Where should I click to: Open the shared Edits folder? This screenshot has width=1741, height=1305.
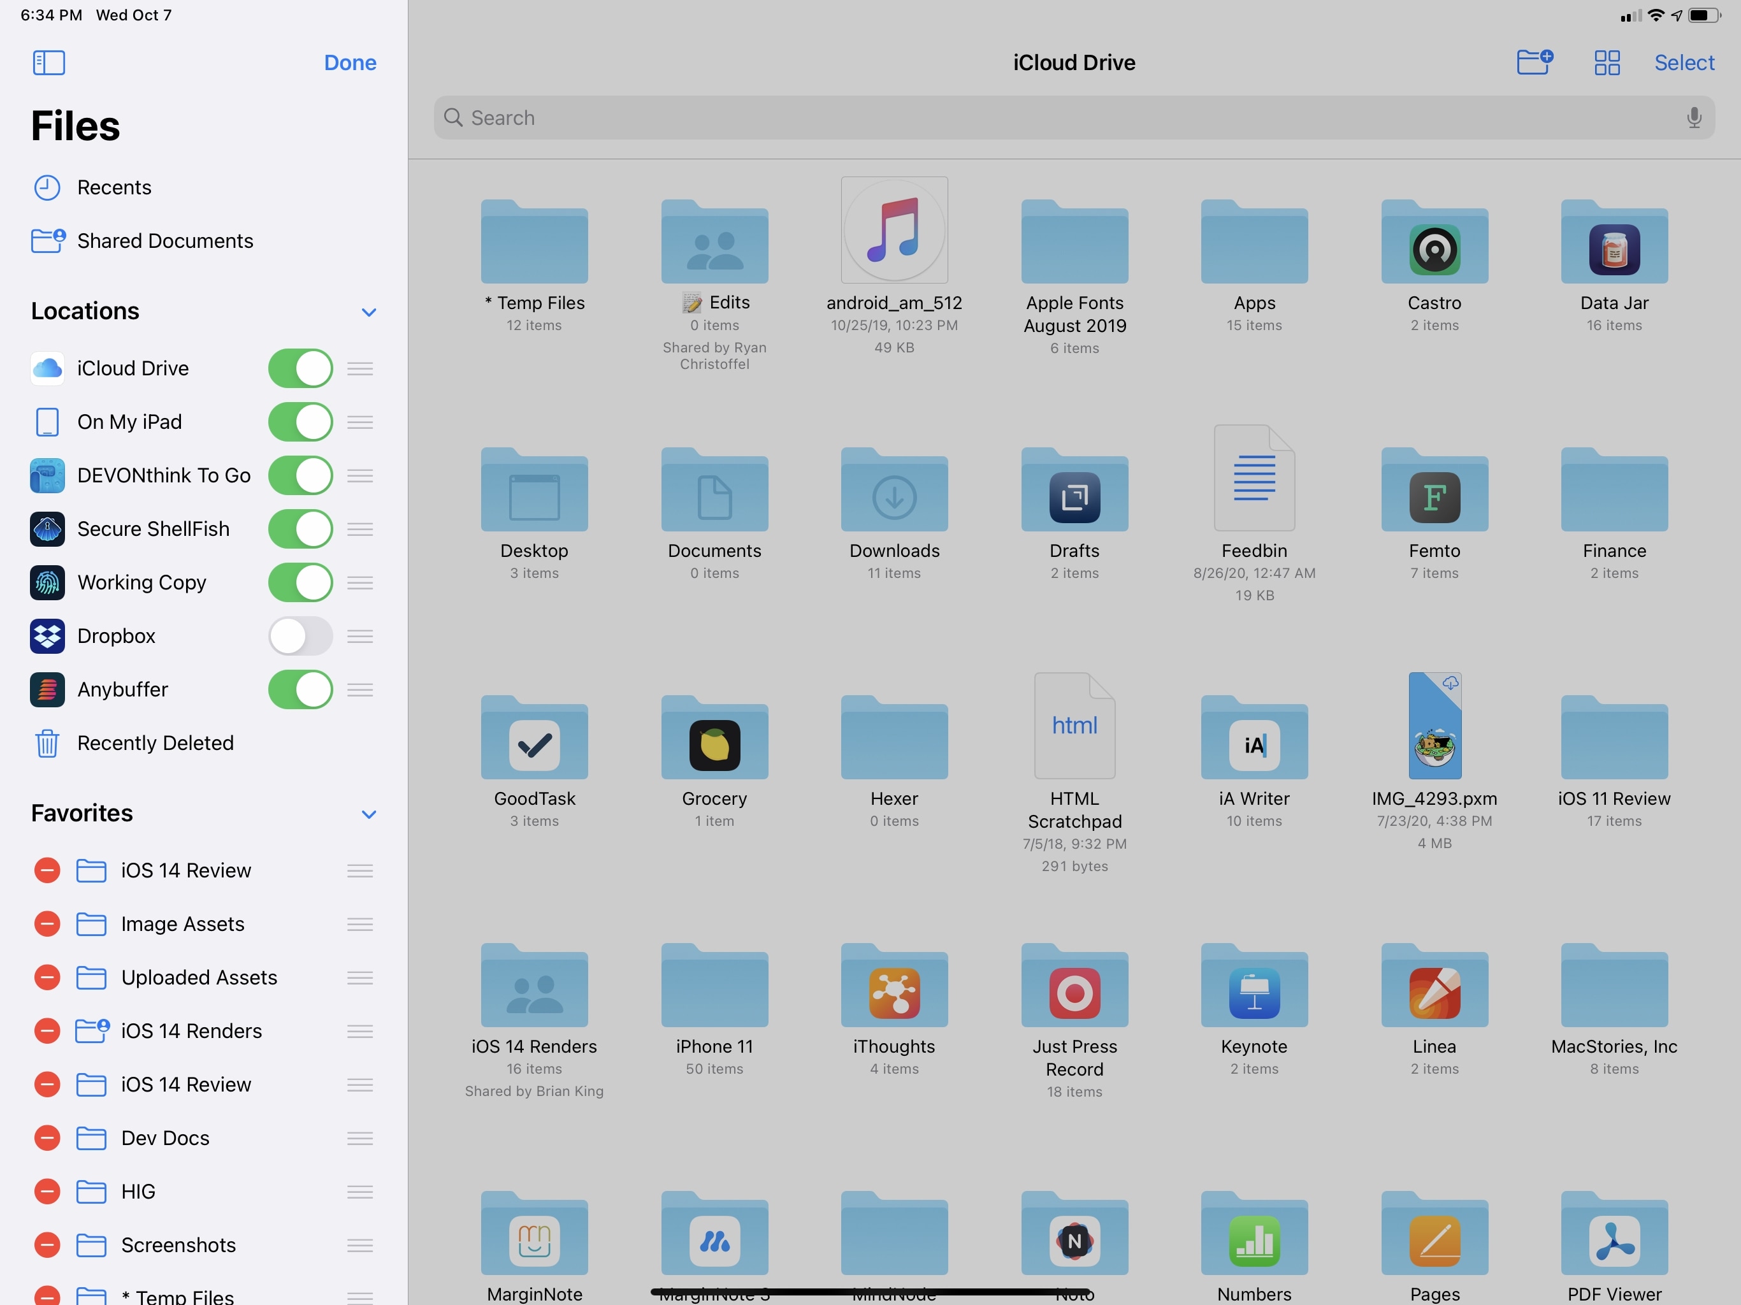pos(714,242)
